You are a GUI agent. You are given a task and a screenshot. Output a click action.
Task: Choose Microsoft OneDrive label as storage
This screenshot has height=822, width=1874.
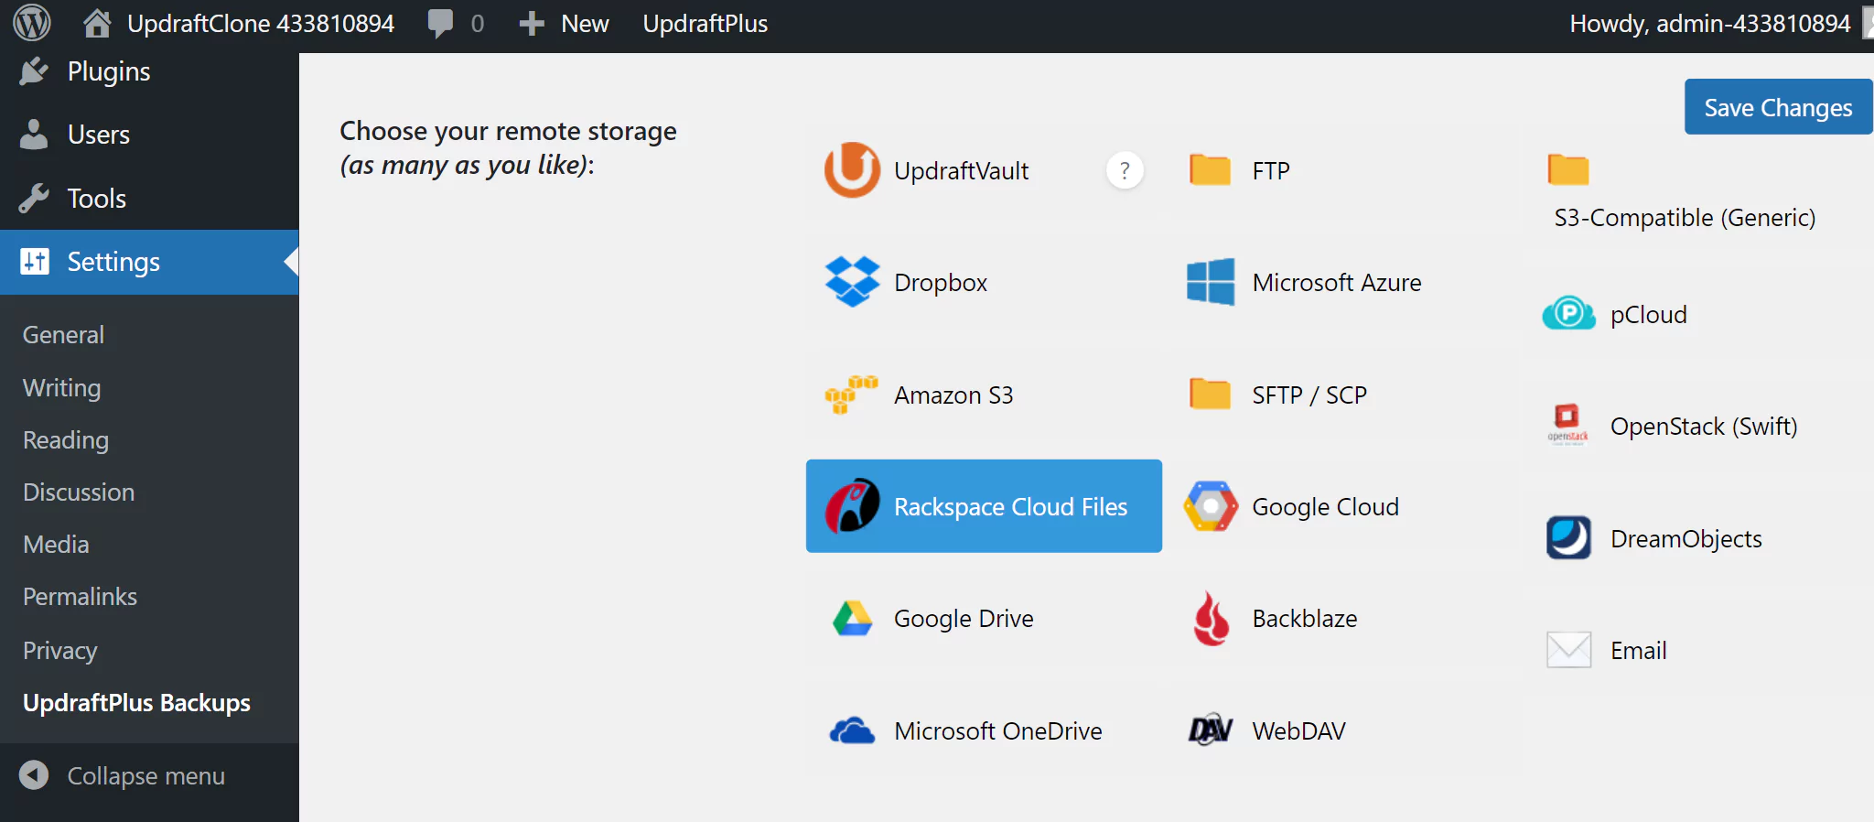998,731
